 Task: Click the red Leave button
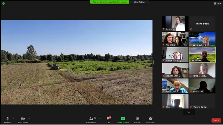coord(216,120)
